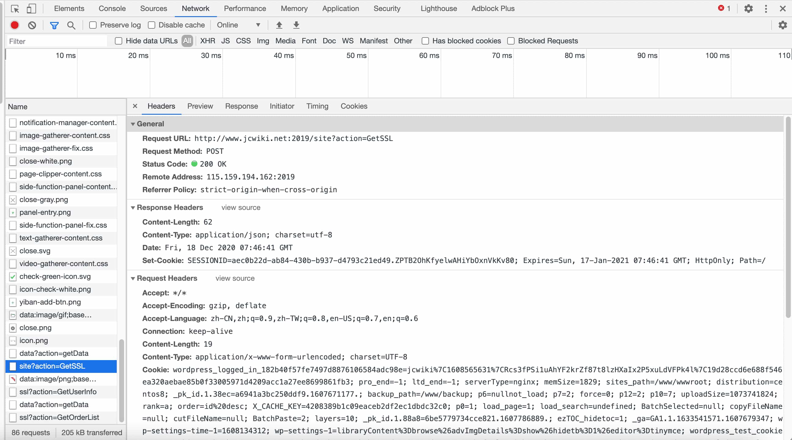Open network panel settings gear
This screenshot has height=440, width=792.
click(x=783, y=25)
